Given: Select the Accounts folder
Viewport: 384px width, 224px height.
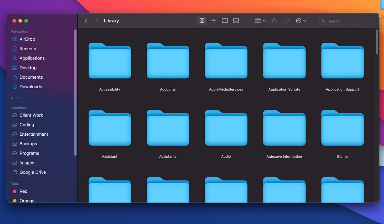Looking at the screenshot, I should [x=168, y=61].
